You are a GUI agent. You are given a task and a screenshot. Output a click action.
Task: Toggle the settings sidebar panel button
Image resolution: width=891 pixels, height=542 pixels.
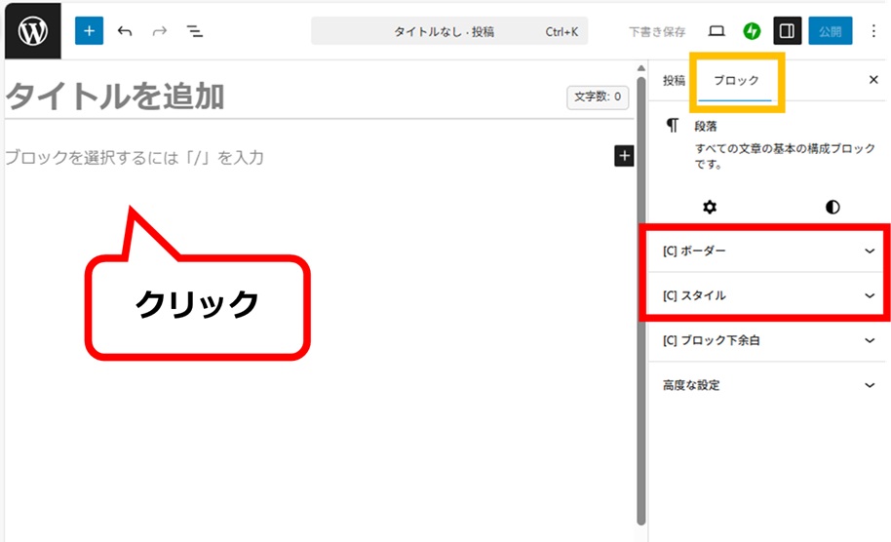point(787,31)
